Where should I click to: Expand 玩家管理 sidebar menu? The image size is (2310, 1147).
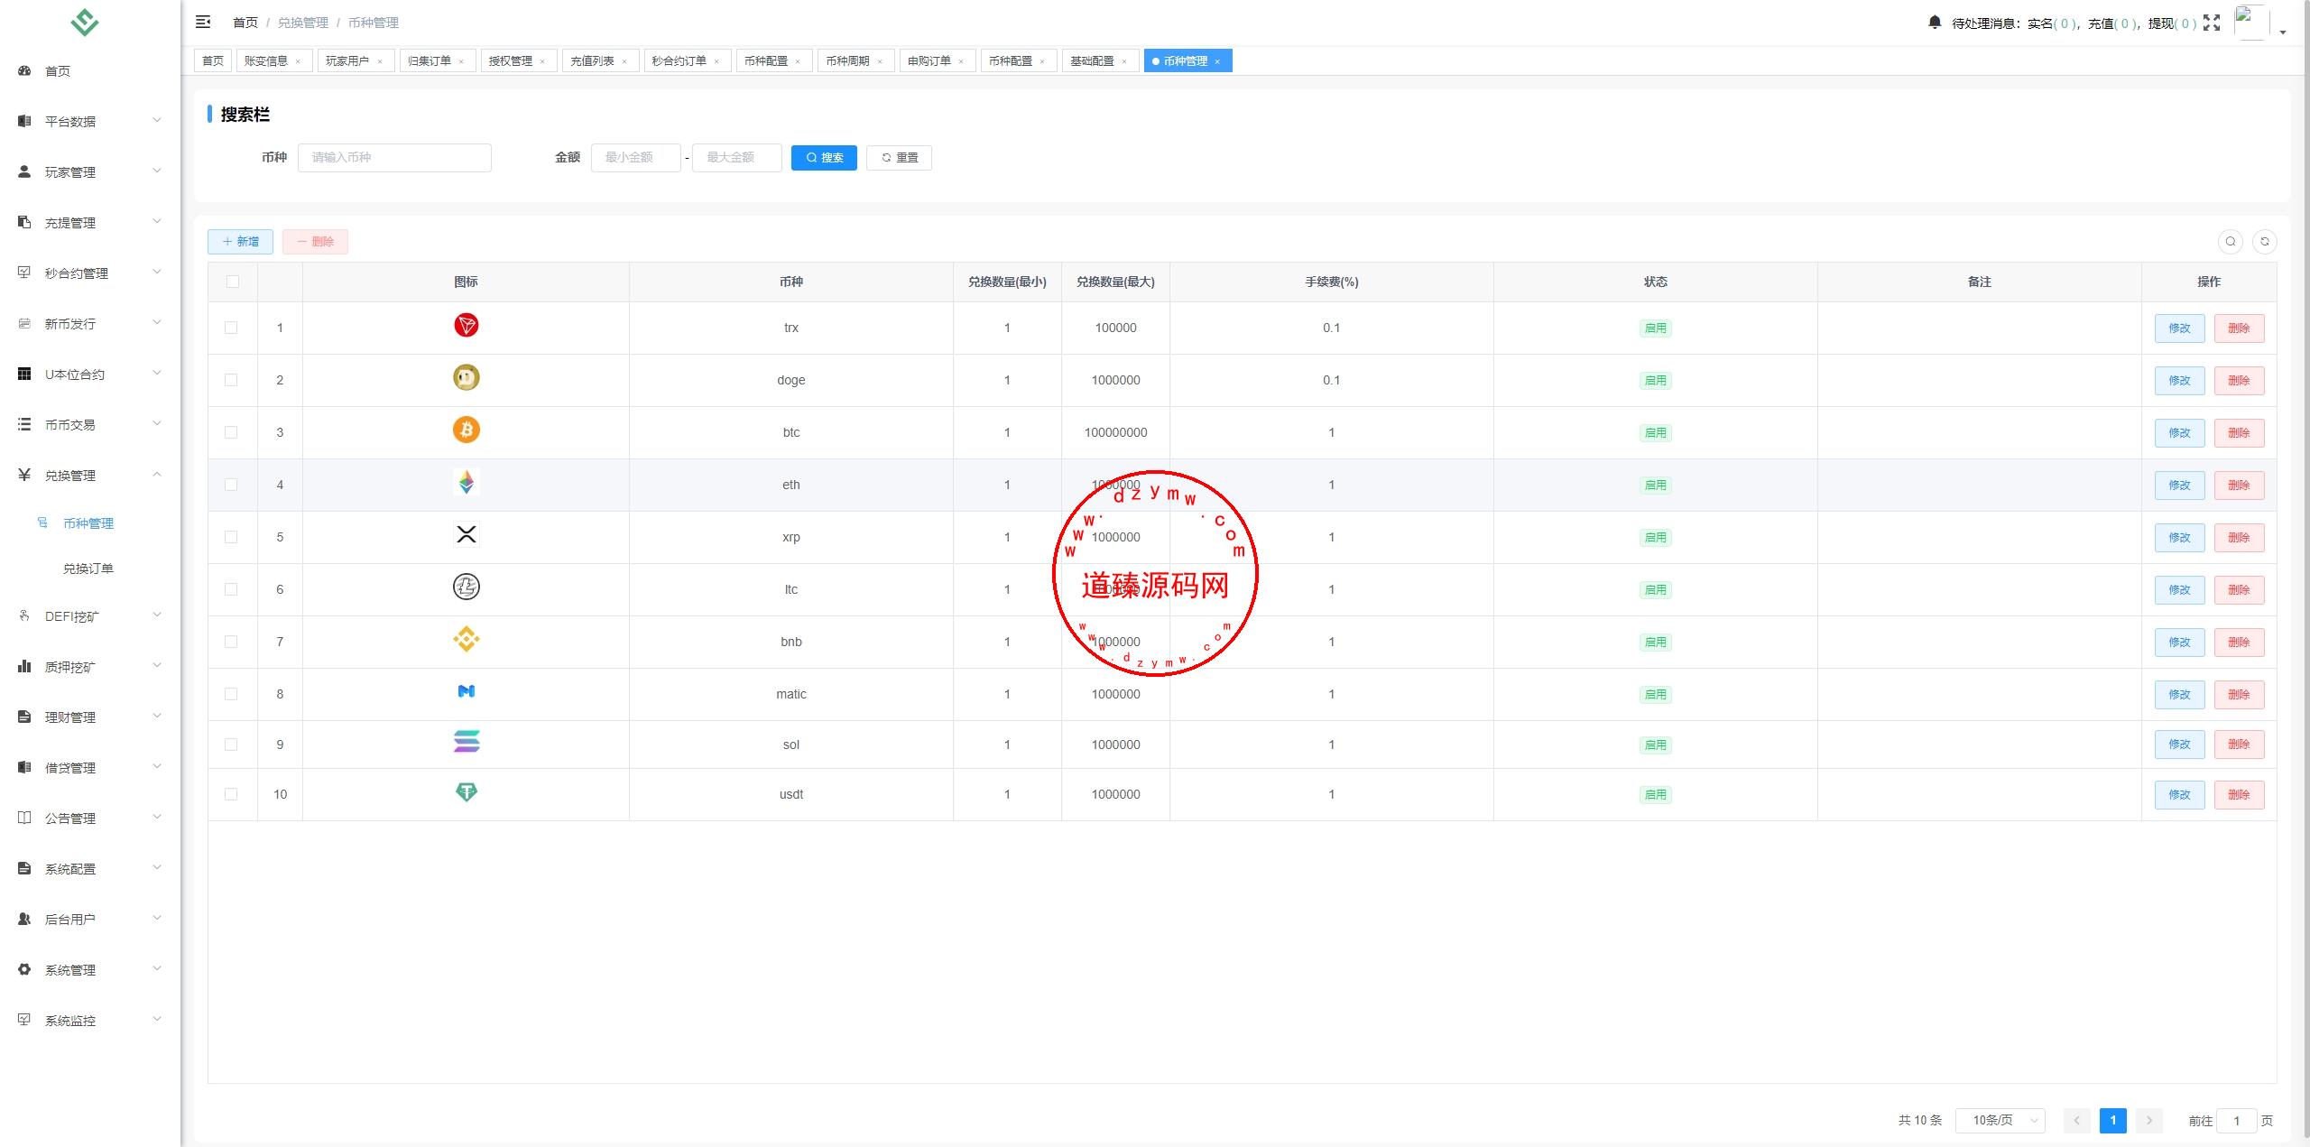[x=90, y=172]
